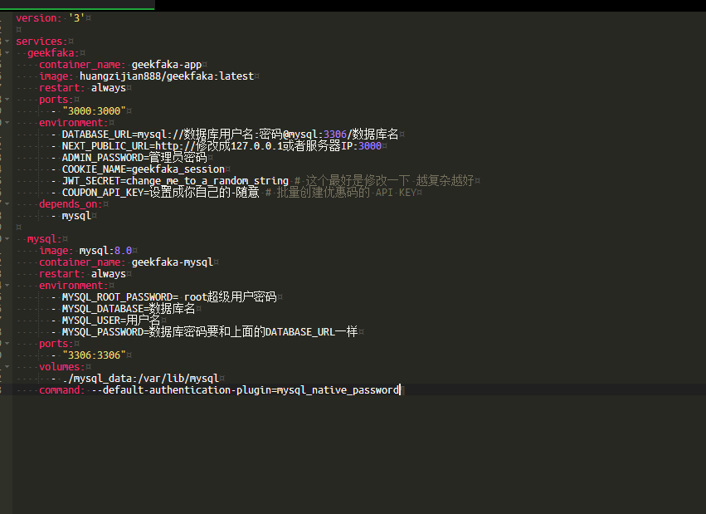Collapse the ports block containing 3000:3000
The height and width of the screenshot is (514, 706).
(6, 100)
